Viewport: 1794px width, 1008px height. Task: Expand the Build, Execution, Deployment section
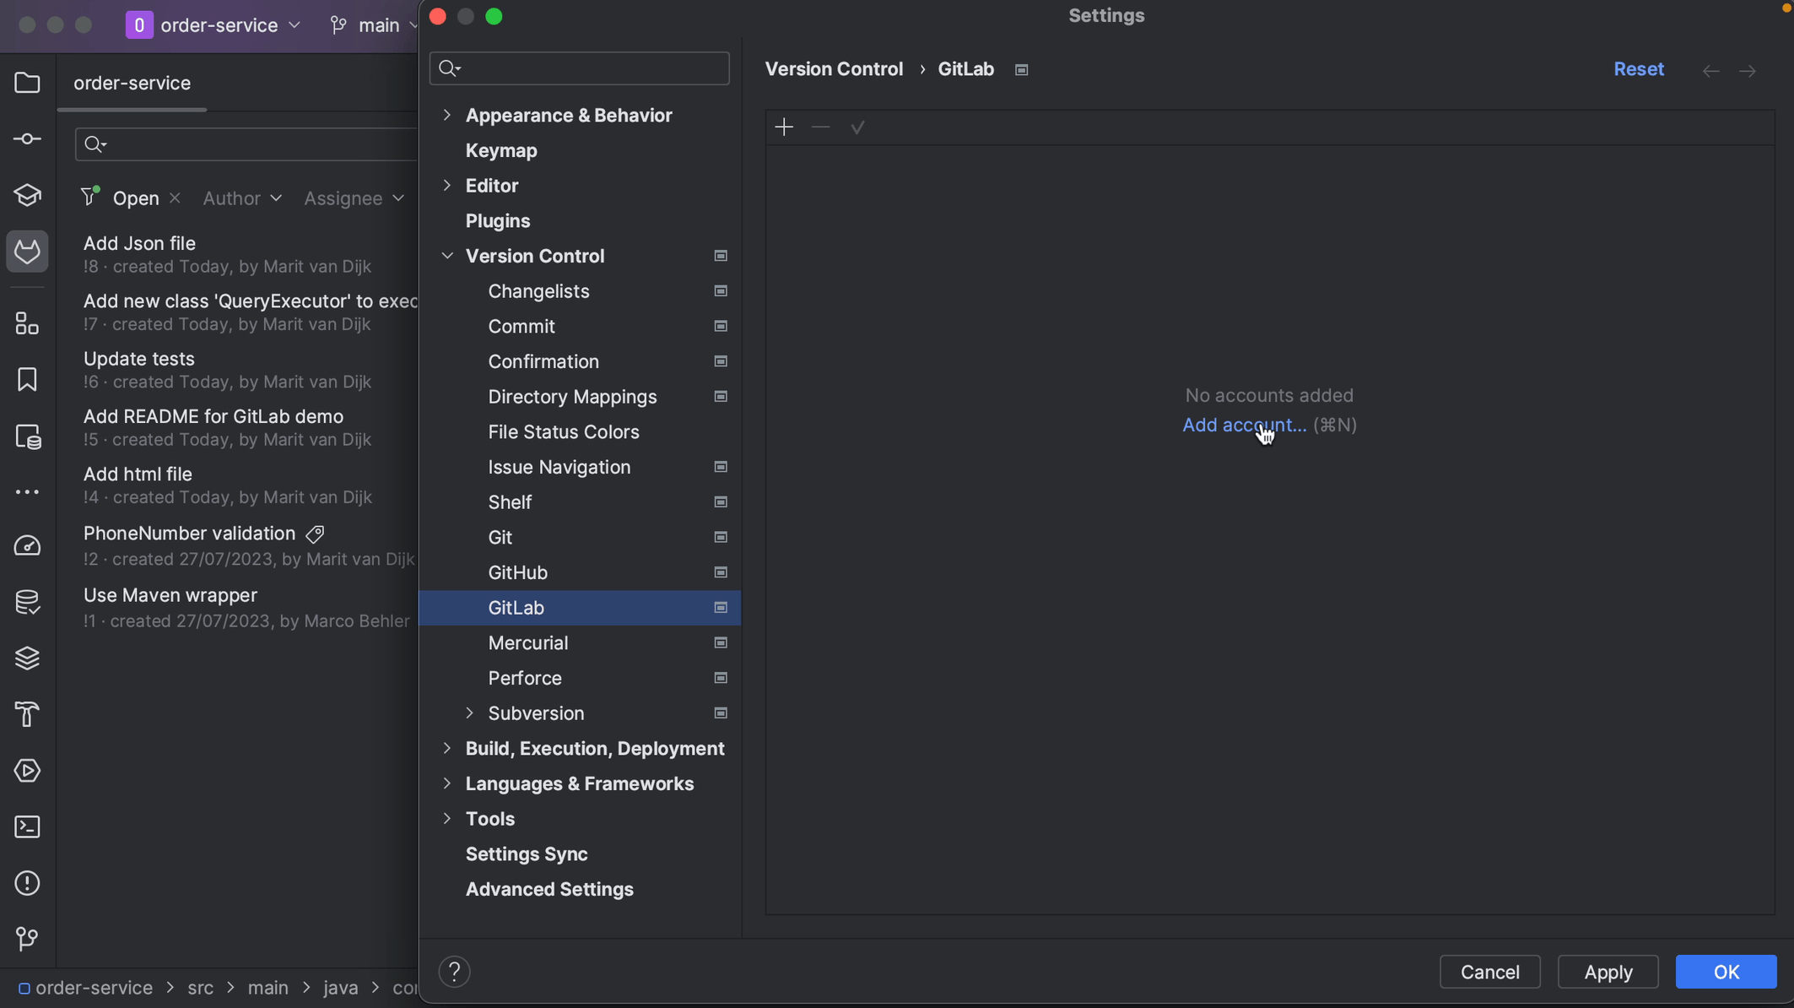pos(447,748)
